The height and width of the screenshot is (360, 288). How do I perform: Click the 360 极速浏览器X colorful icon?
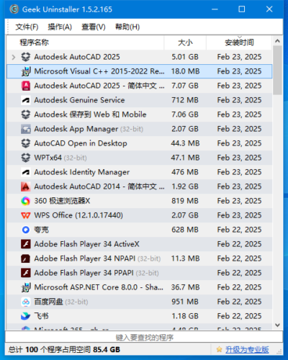pos(26,201)
